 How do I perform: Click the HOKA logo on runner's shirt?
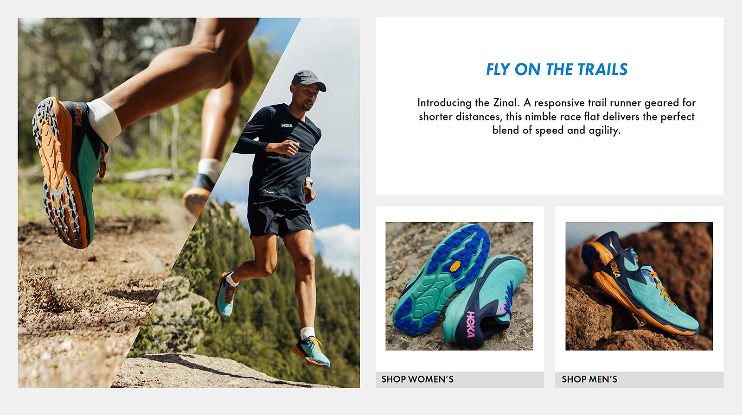click(x=287, y=125)
